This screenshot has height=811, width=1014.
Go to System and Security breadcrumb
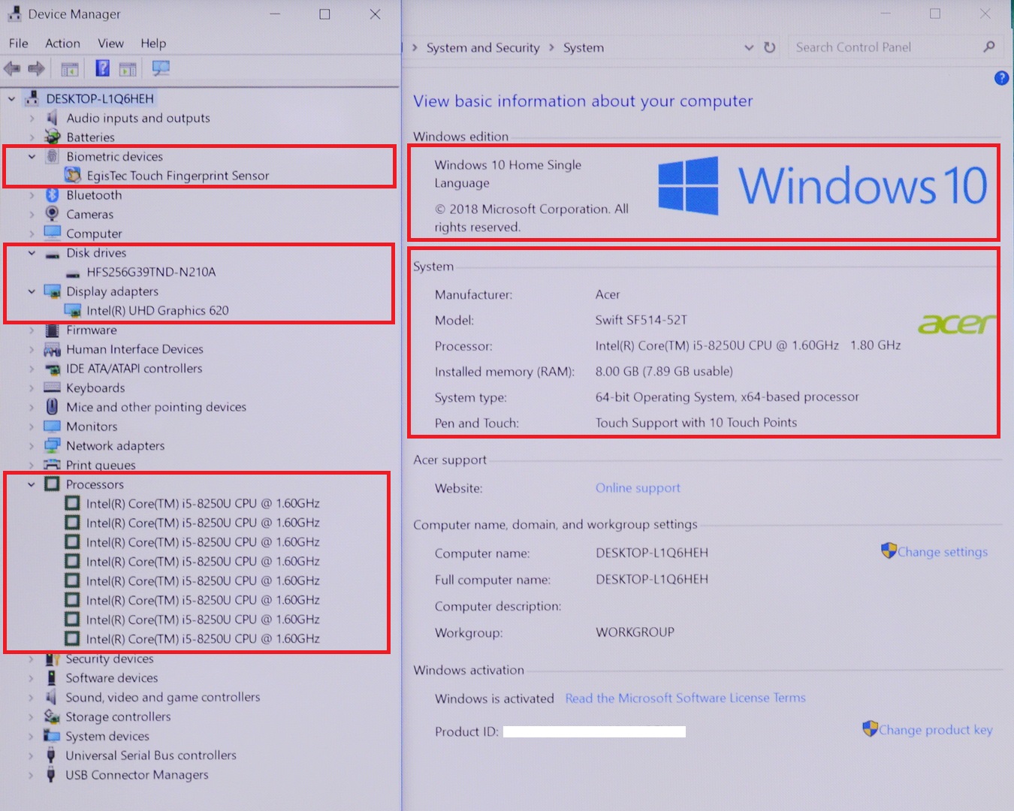pyautogui.click(x=483, y=47)
